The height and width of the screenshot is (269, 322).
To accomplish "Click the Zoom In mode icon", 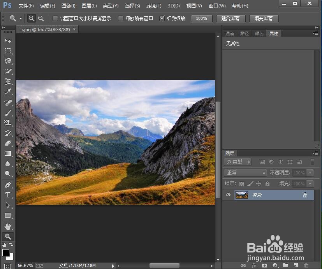I will pos(32,18).
